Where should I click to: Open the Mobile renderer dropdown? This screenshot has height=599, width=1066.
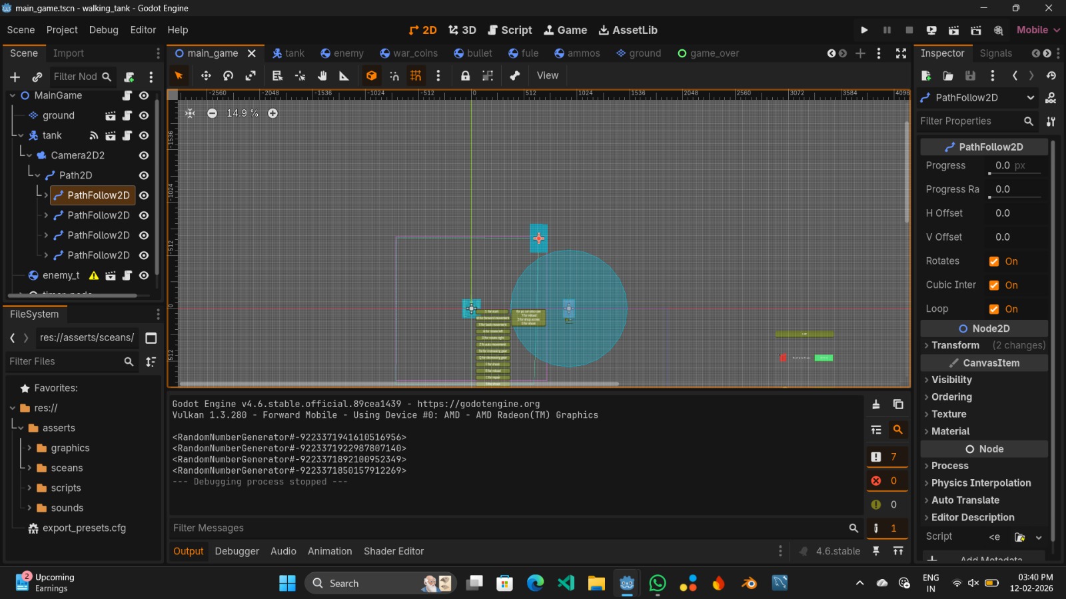click(x=1037, y=30)
